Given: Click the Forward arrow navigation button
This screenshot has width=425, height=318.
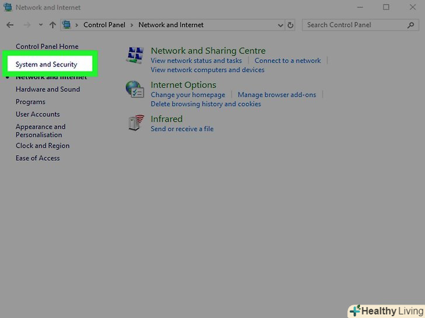Looking at the screenshot, I should [27, 25].
